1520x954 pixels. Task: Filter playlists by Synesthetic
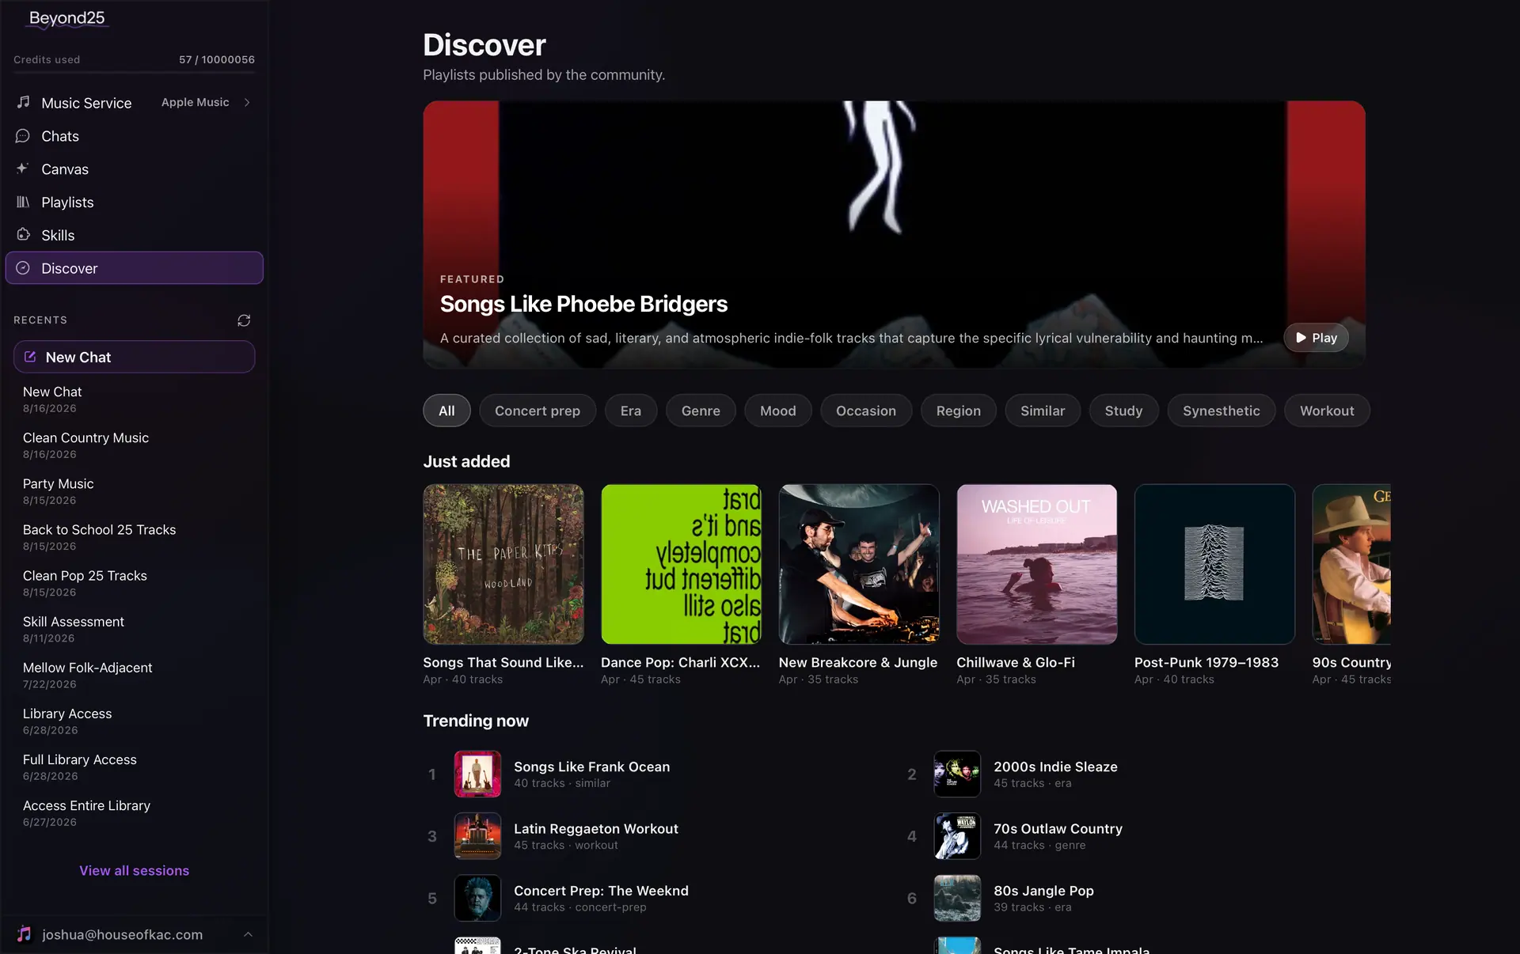click(x=1222, y=411)
